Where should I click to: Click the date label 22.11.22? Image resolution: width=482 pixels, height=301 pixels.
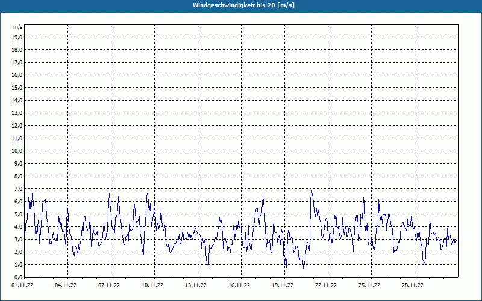[326, 285]
